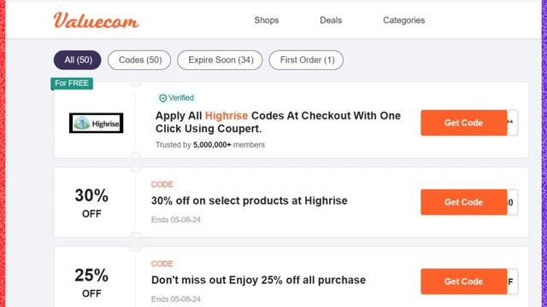Screen dimensions: 547x307
Task: Open the Deals menu
Action: coord(331,20)
